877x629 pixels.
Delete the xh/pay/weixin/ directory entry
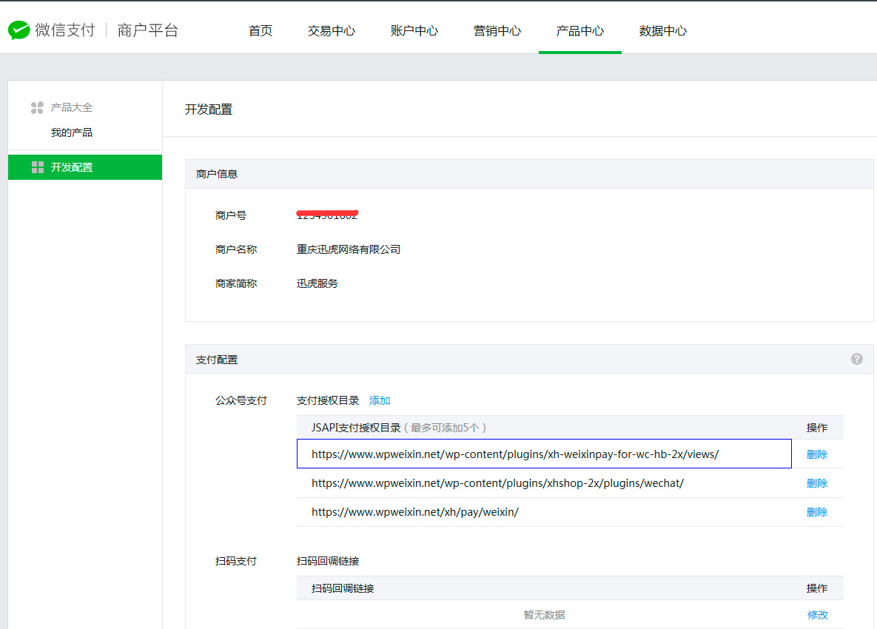(816, 512)
